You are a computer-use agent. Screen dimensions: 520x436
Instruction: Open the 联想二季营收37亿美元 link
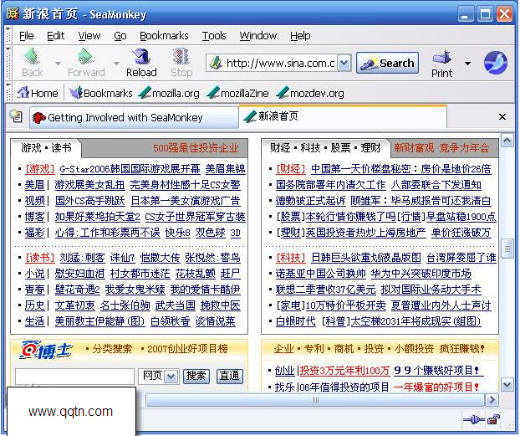click(325, 290)
